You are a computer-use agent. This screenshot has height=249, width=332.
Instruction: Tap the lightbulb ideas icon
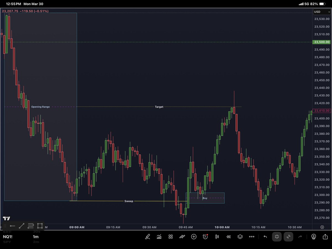pyautogui.click(x=313, y=237)
